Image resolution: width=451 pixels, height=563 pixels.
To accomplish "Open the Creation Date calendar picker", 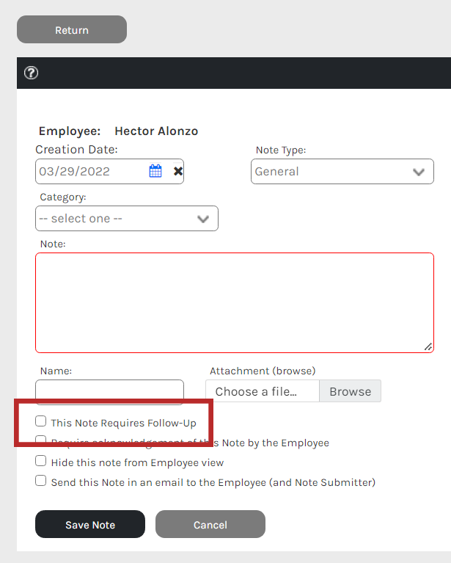I will [155, 171].
